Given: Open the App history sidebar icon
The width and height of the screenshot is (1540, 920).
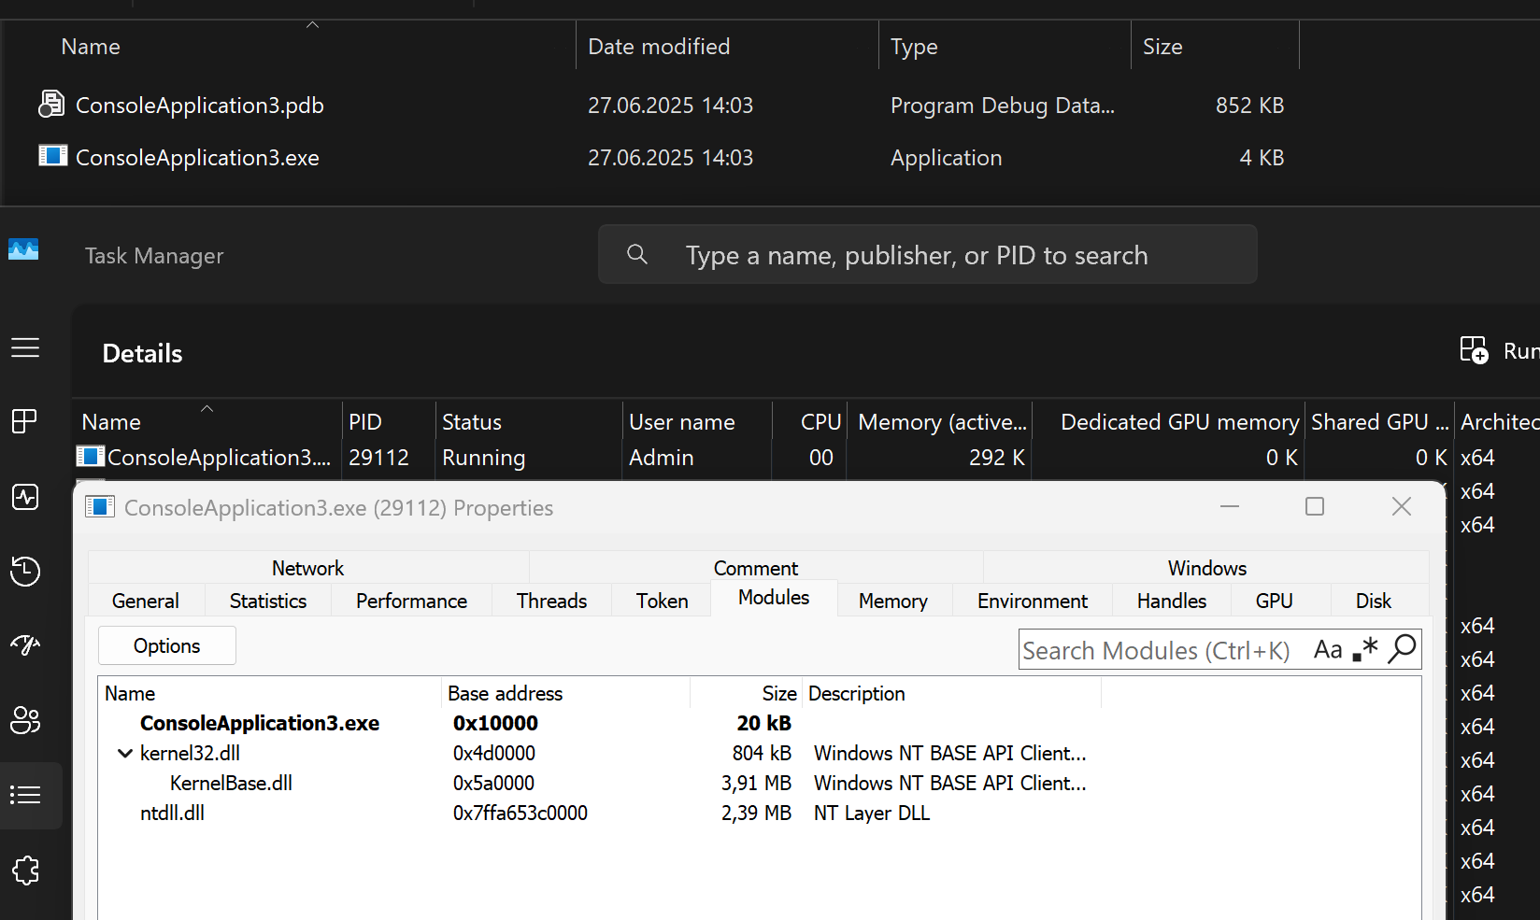Looking at the screenshot, I should point(25,571).
